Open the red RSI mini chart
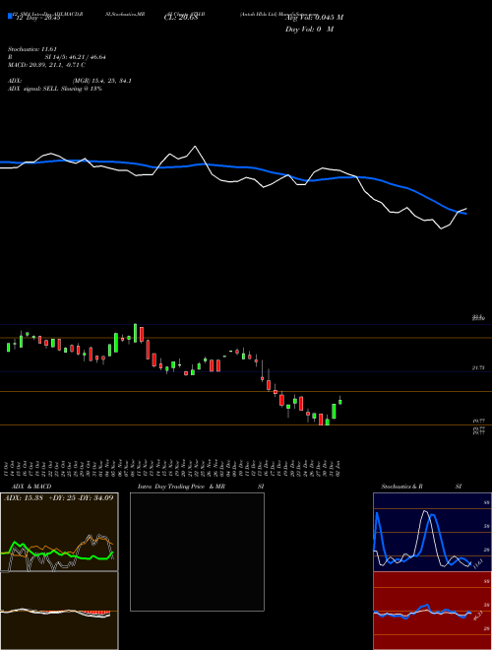492x650 pixels. [432, 611]
